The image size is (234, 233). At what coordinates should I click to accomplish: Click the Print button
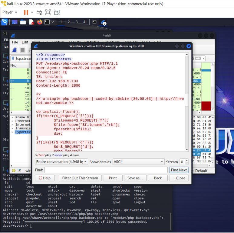[x=113, y=178]
